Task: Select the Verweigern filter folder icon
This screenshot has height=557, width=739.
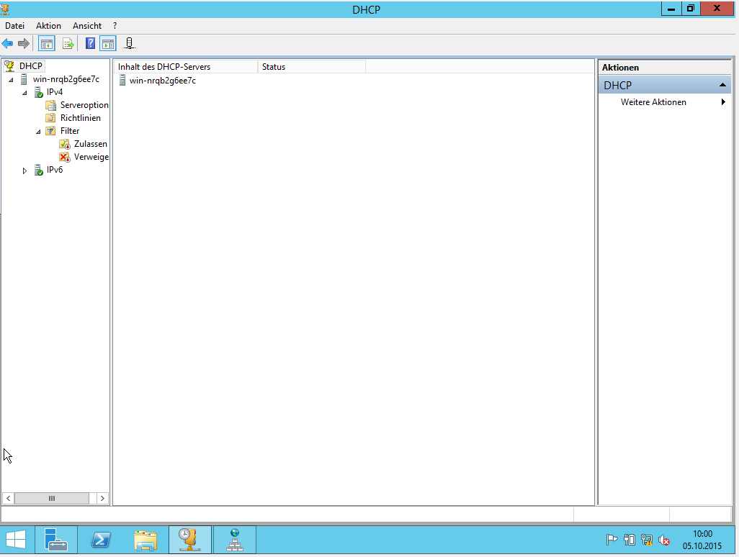Action: pos(65,157)
